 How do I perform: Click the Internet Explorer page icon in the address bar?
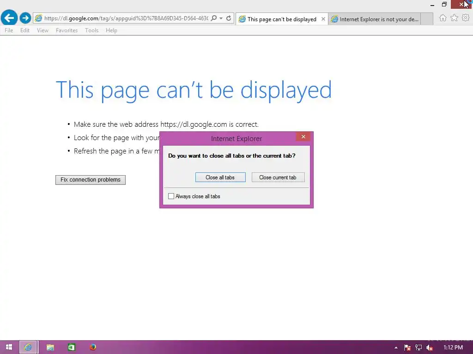pos(38,18)
